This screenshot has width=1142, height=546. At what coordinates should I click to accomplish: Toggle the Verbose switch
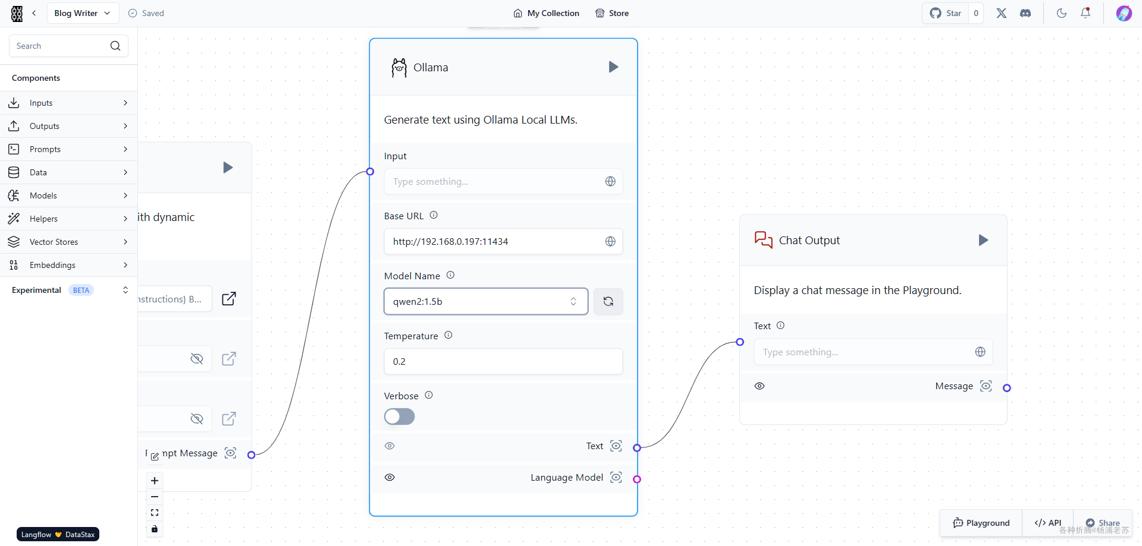coord(399,416)
